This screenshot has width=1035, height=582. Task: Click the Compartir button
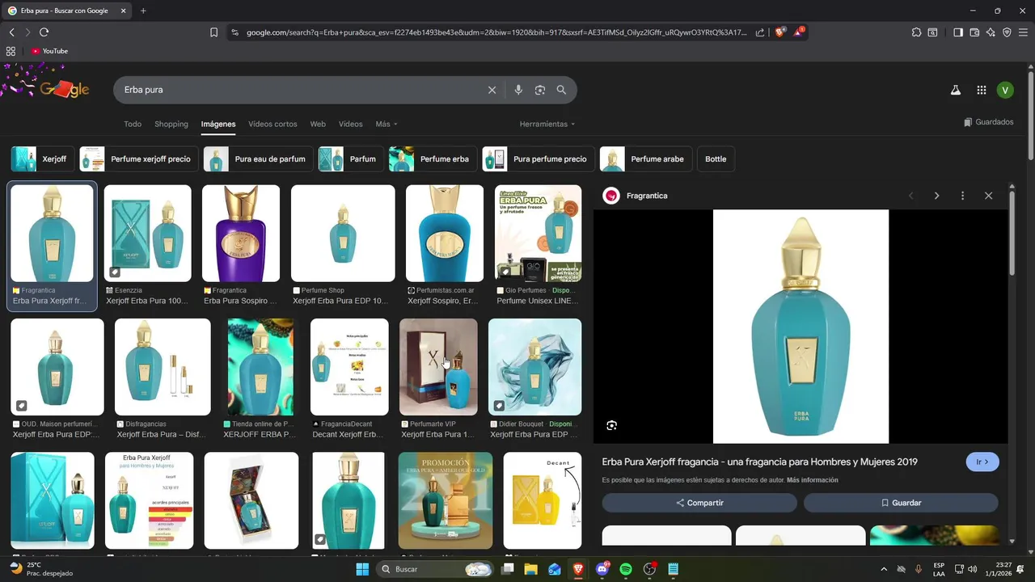click(699, 503)
